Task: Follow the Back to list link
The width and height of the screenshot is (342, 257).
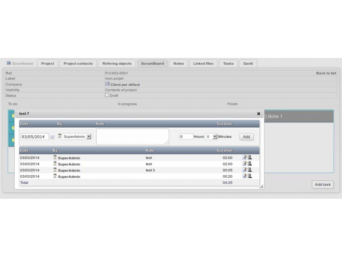Action: coord(326,73)
